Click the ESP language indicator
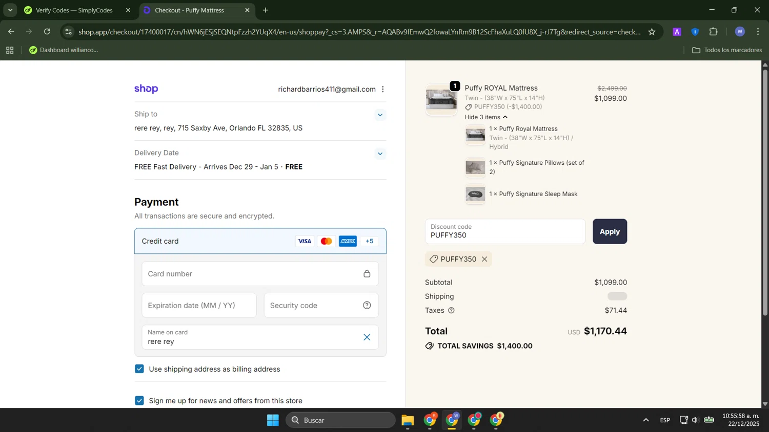 [665, 420]
